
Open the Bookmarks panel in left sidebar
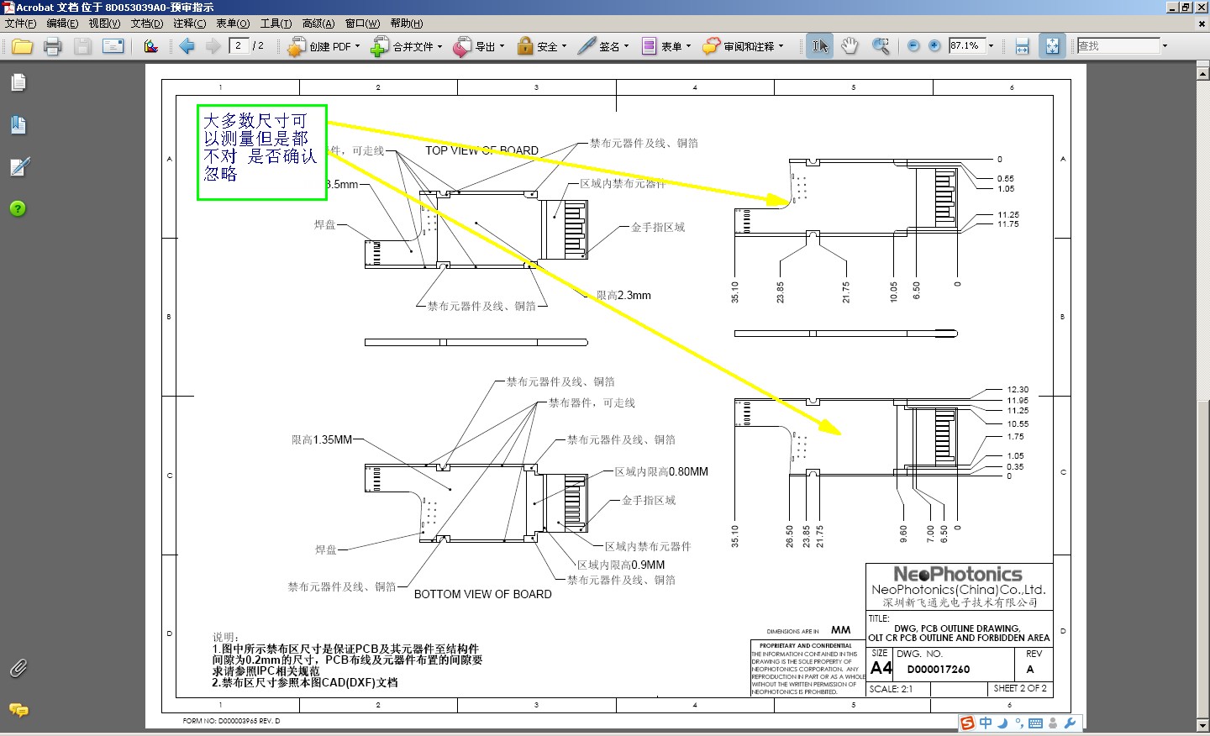pos(18,124)
